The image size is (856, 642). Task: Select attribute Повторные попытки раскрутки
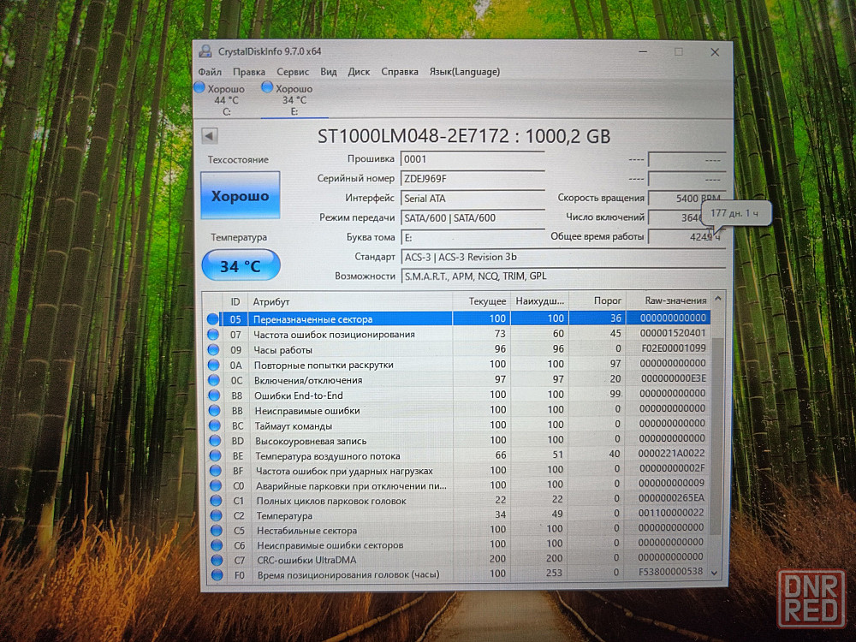pos(324,365)
